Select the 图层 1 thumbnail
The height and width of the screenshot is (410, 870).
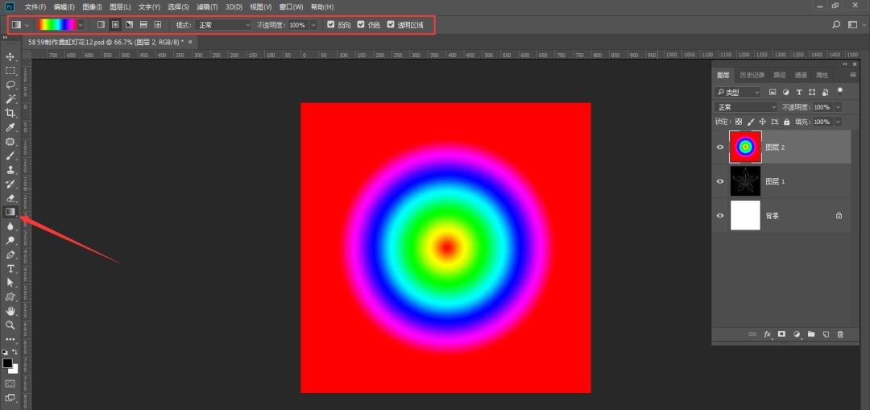[745, 181]
